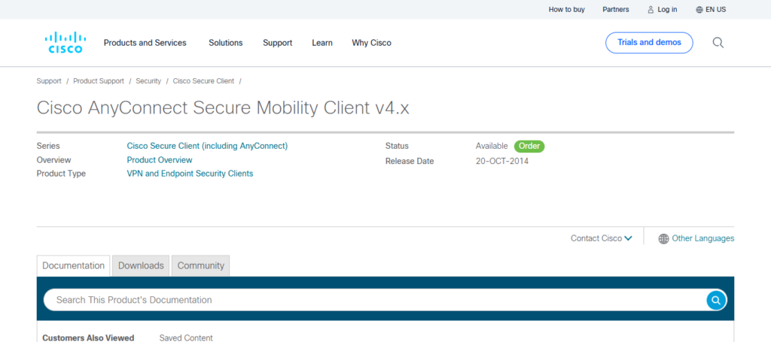The width and height of the screenshot is (771, 342).
Task: Open the Partners link
Action: pyautogui.click(x=616, y=9)
